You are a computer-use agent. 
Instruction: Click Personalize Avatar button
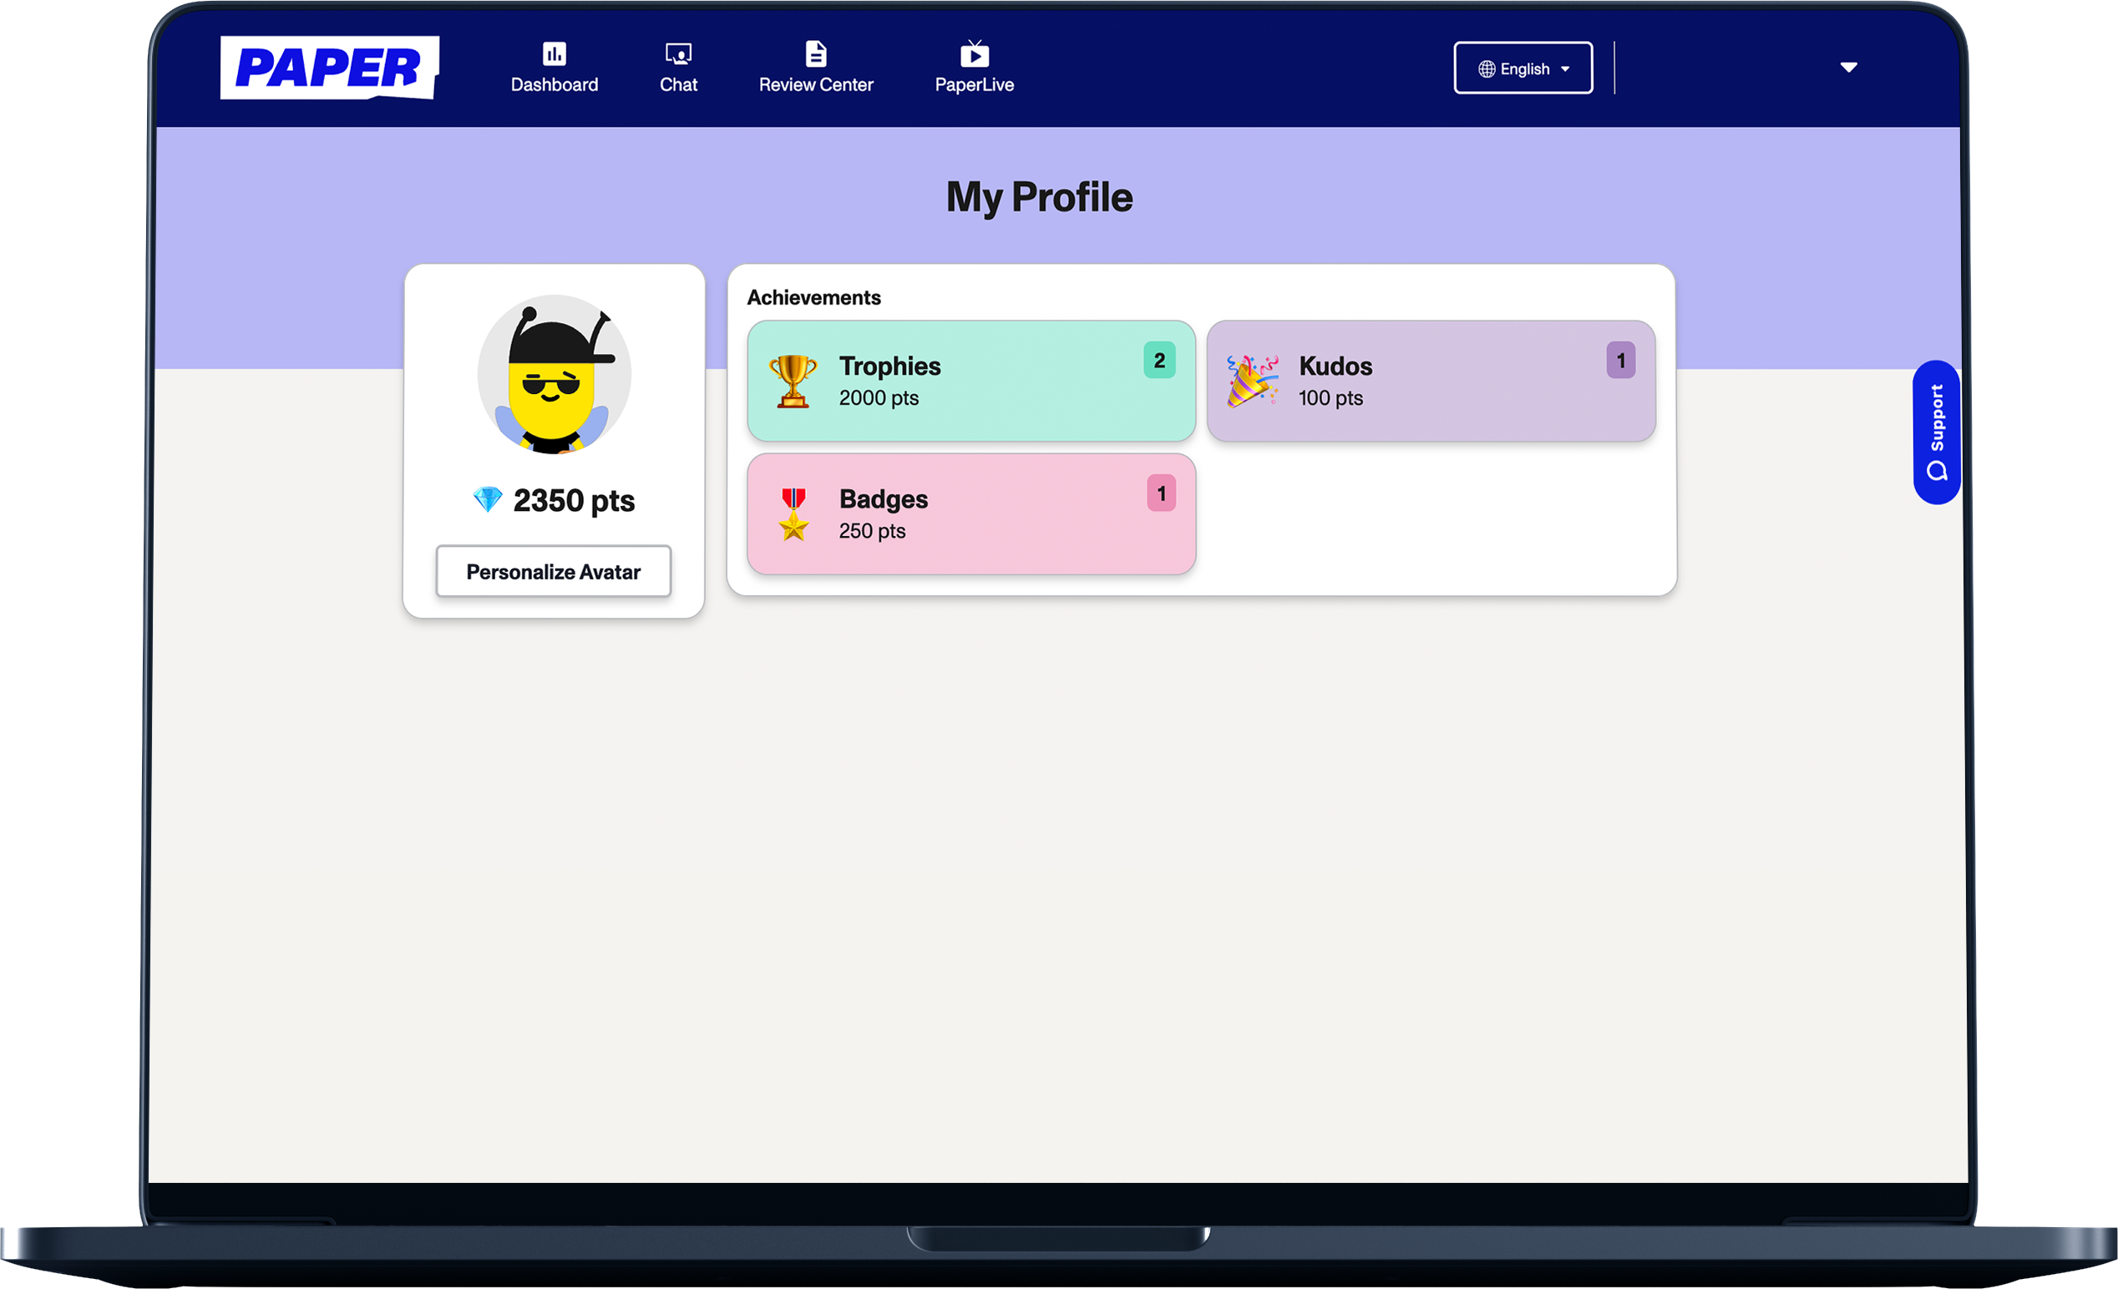coord(553,572)
